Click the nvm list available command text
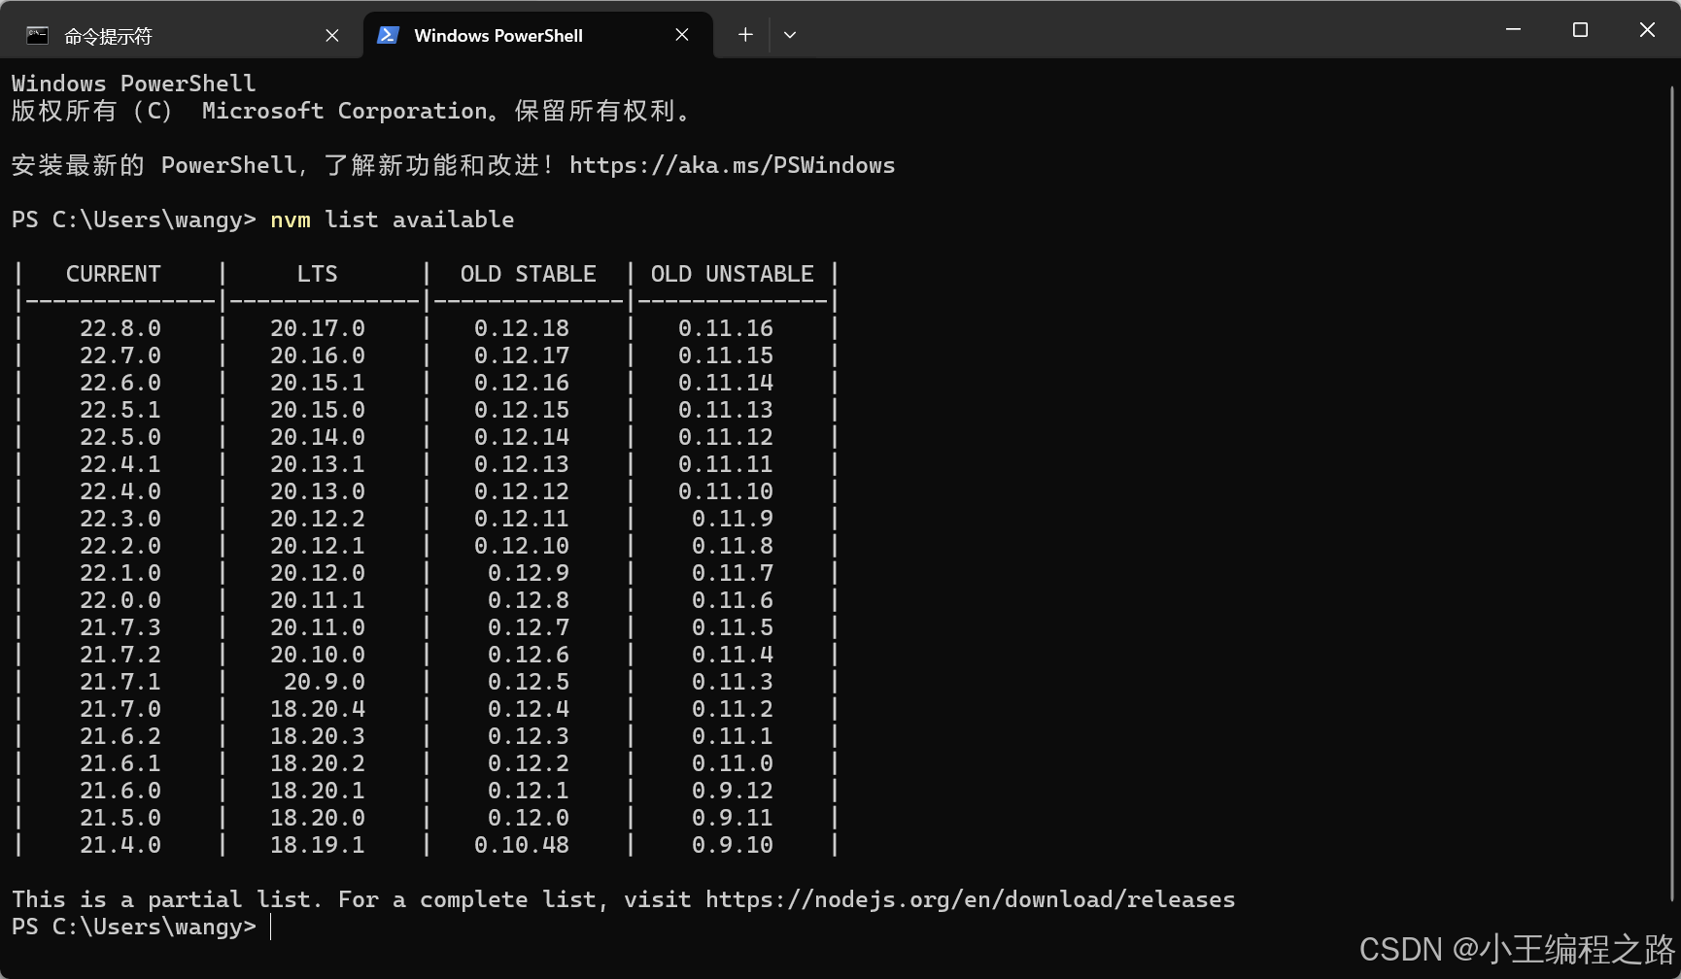This screenshot has width=1681, height=979. 393,219
